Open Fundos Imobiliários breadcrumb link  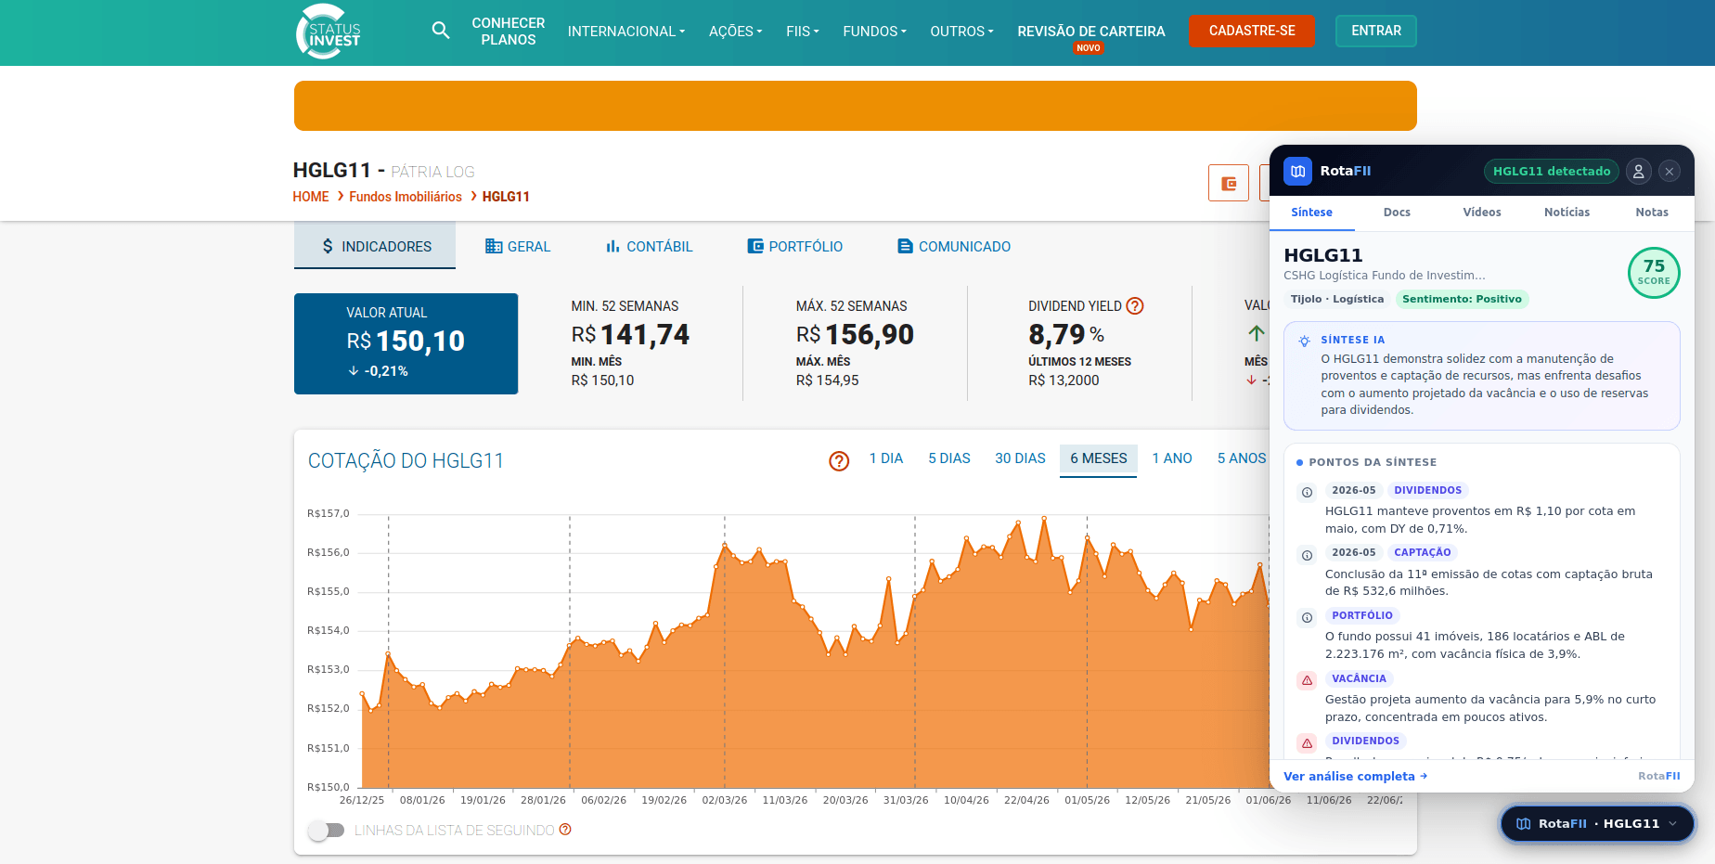point(406,197)
